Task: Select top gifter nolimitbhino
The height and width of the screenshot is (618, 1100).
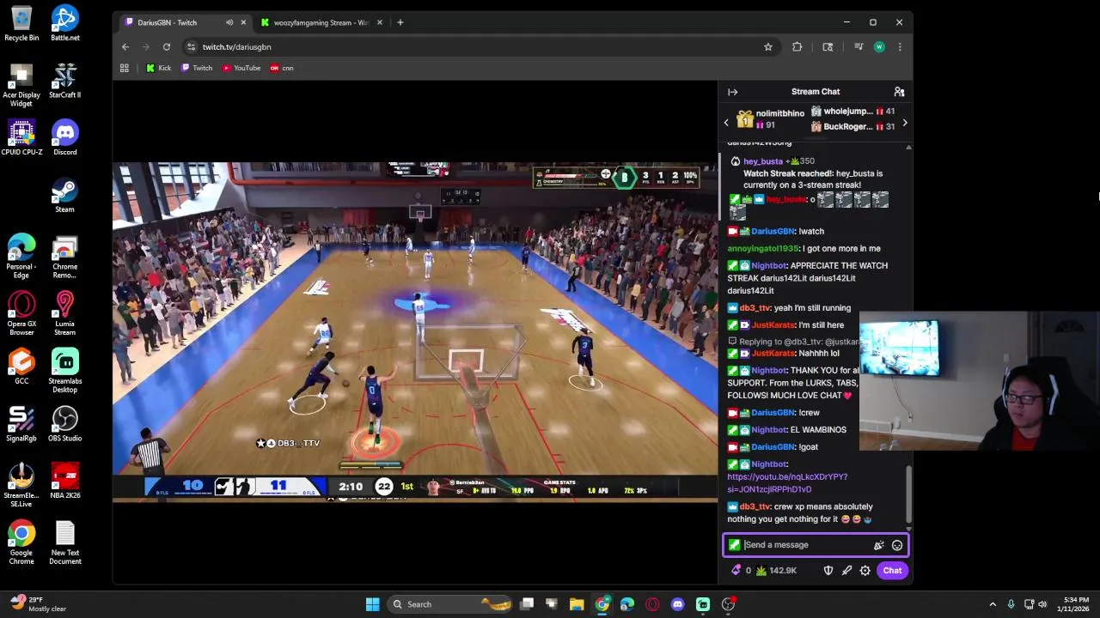Action: tap(770, 119)
